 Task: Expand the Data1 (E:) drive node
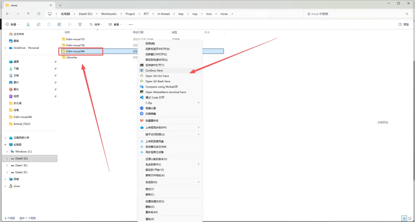pyautogui.click(x=8, y=165)
